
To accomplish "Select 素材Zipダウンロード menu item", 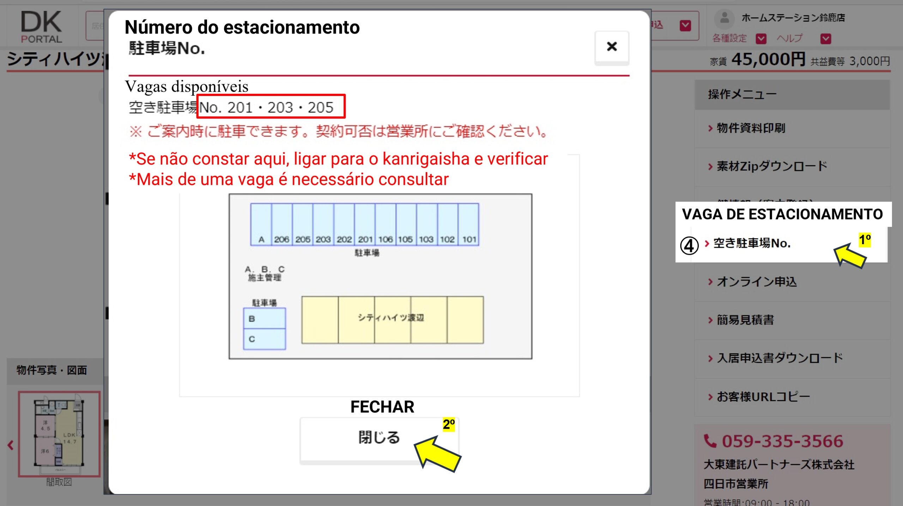I will pyautogui.click(x=771, y=166).
